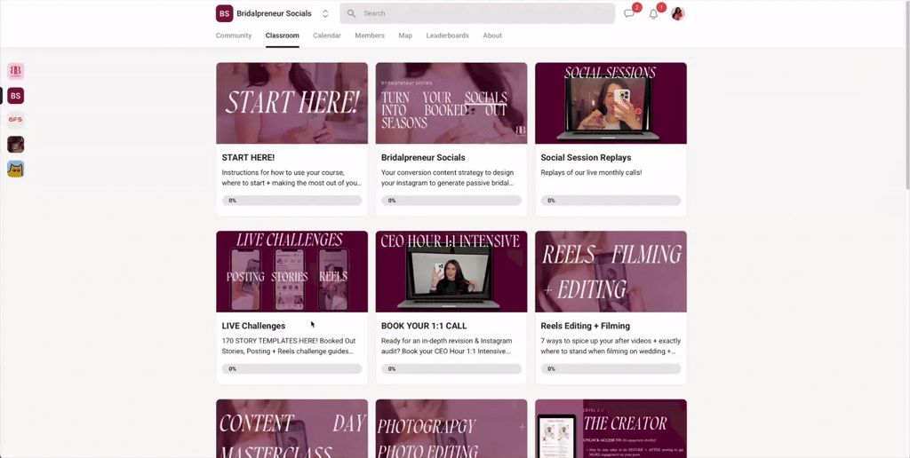Open the CEO Hour 1:1 Intensive thumbnail

451,272
